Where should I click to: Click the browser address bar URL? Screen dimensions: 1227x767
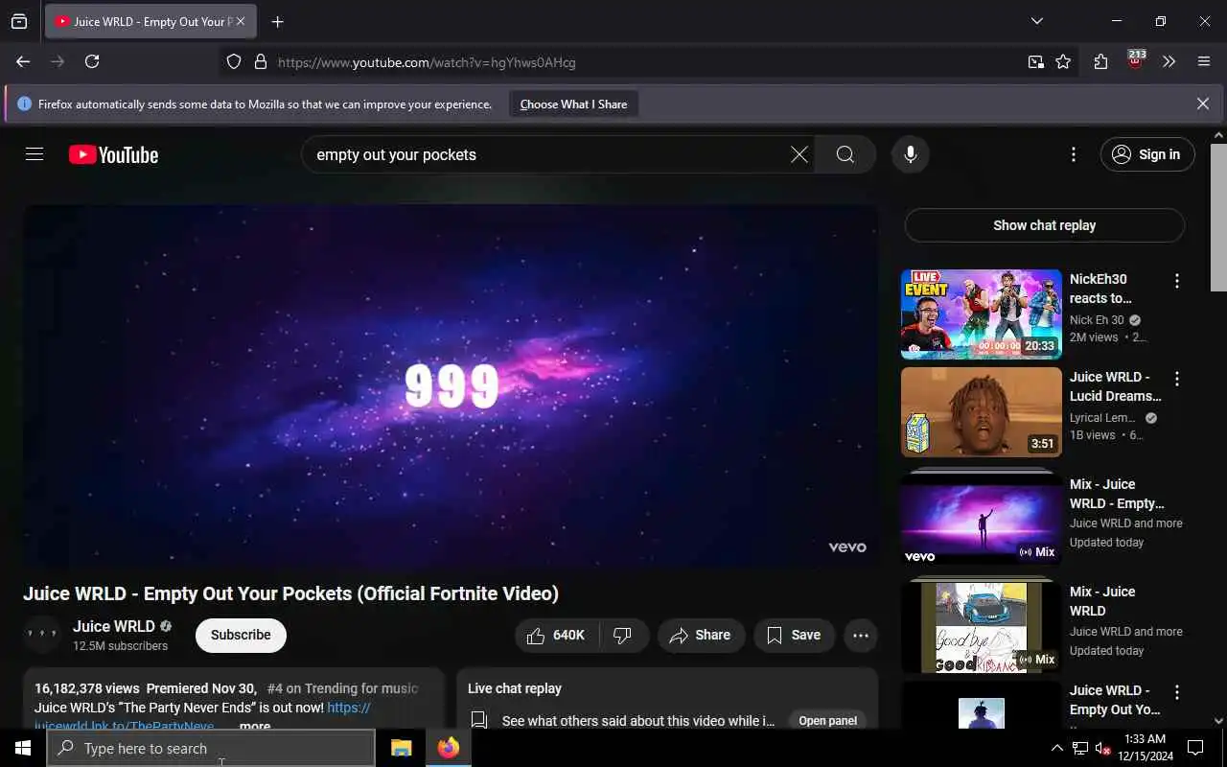pyautogui.click(x=427, y=62)
